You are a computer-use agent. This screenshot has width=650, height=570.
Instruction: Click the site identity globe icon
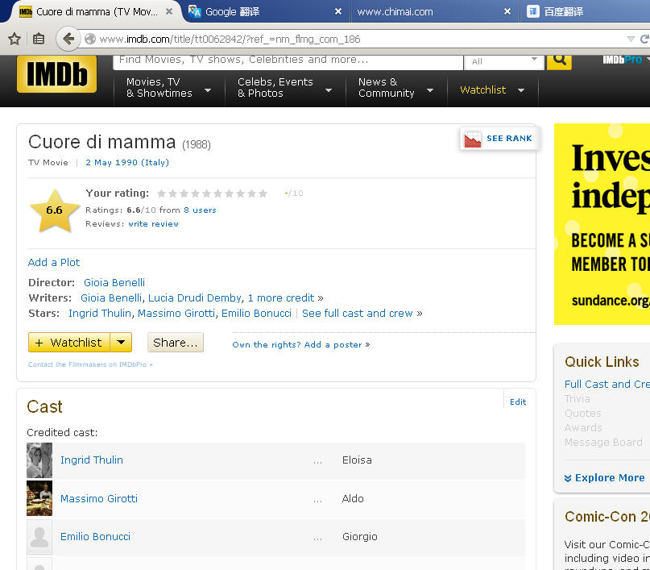pyautogui.click(x=90, y=39)
